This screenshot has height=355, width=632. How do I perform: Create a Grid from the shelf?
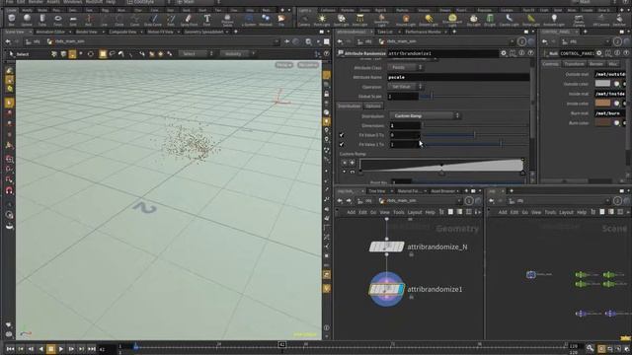coord(73,20)
